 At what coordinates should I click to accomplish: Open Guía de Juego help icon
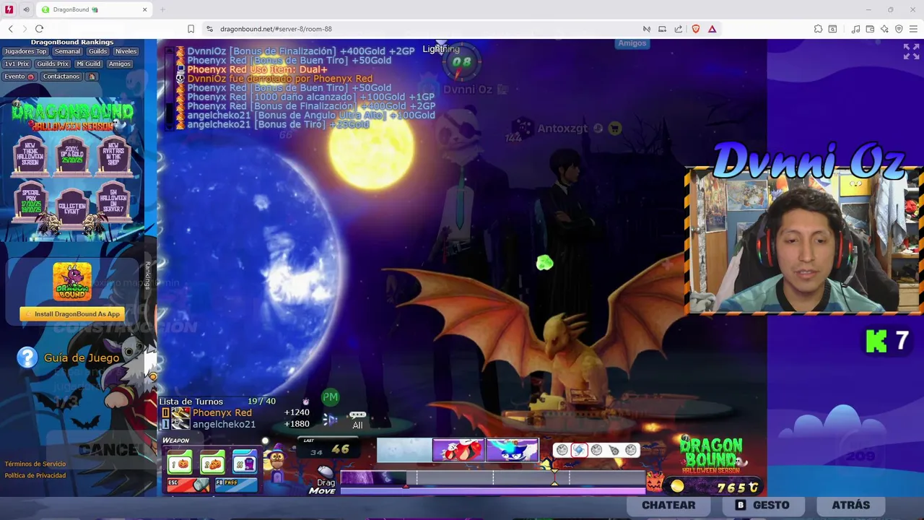tap(27, 357)
